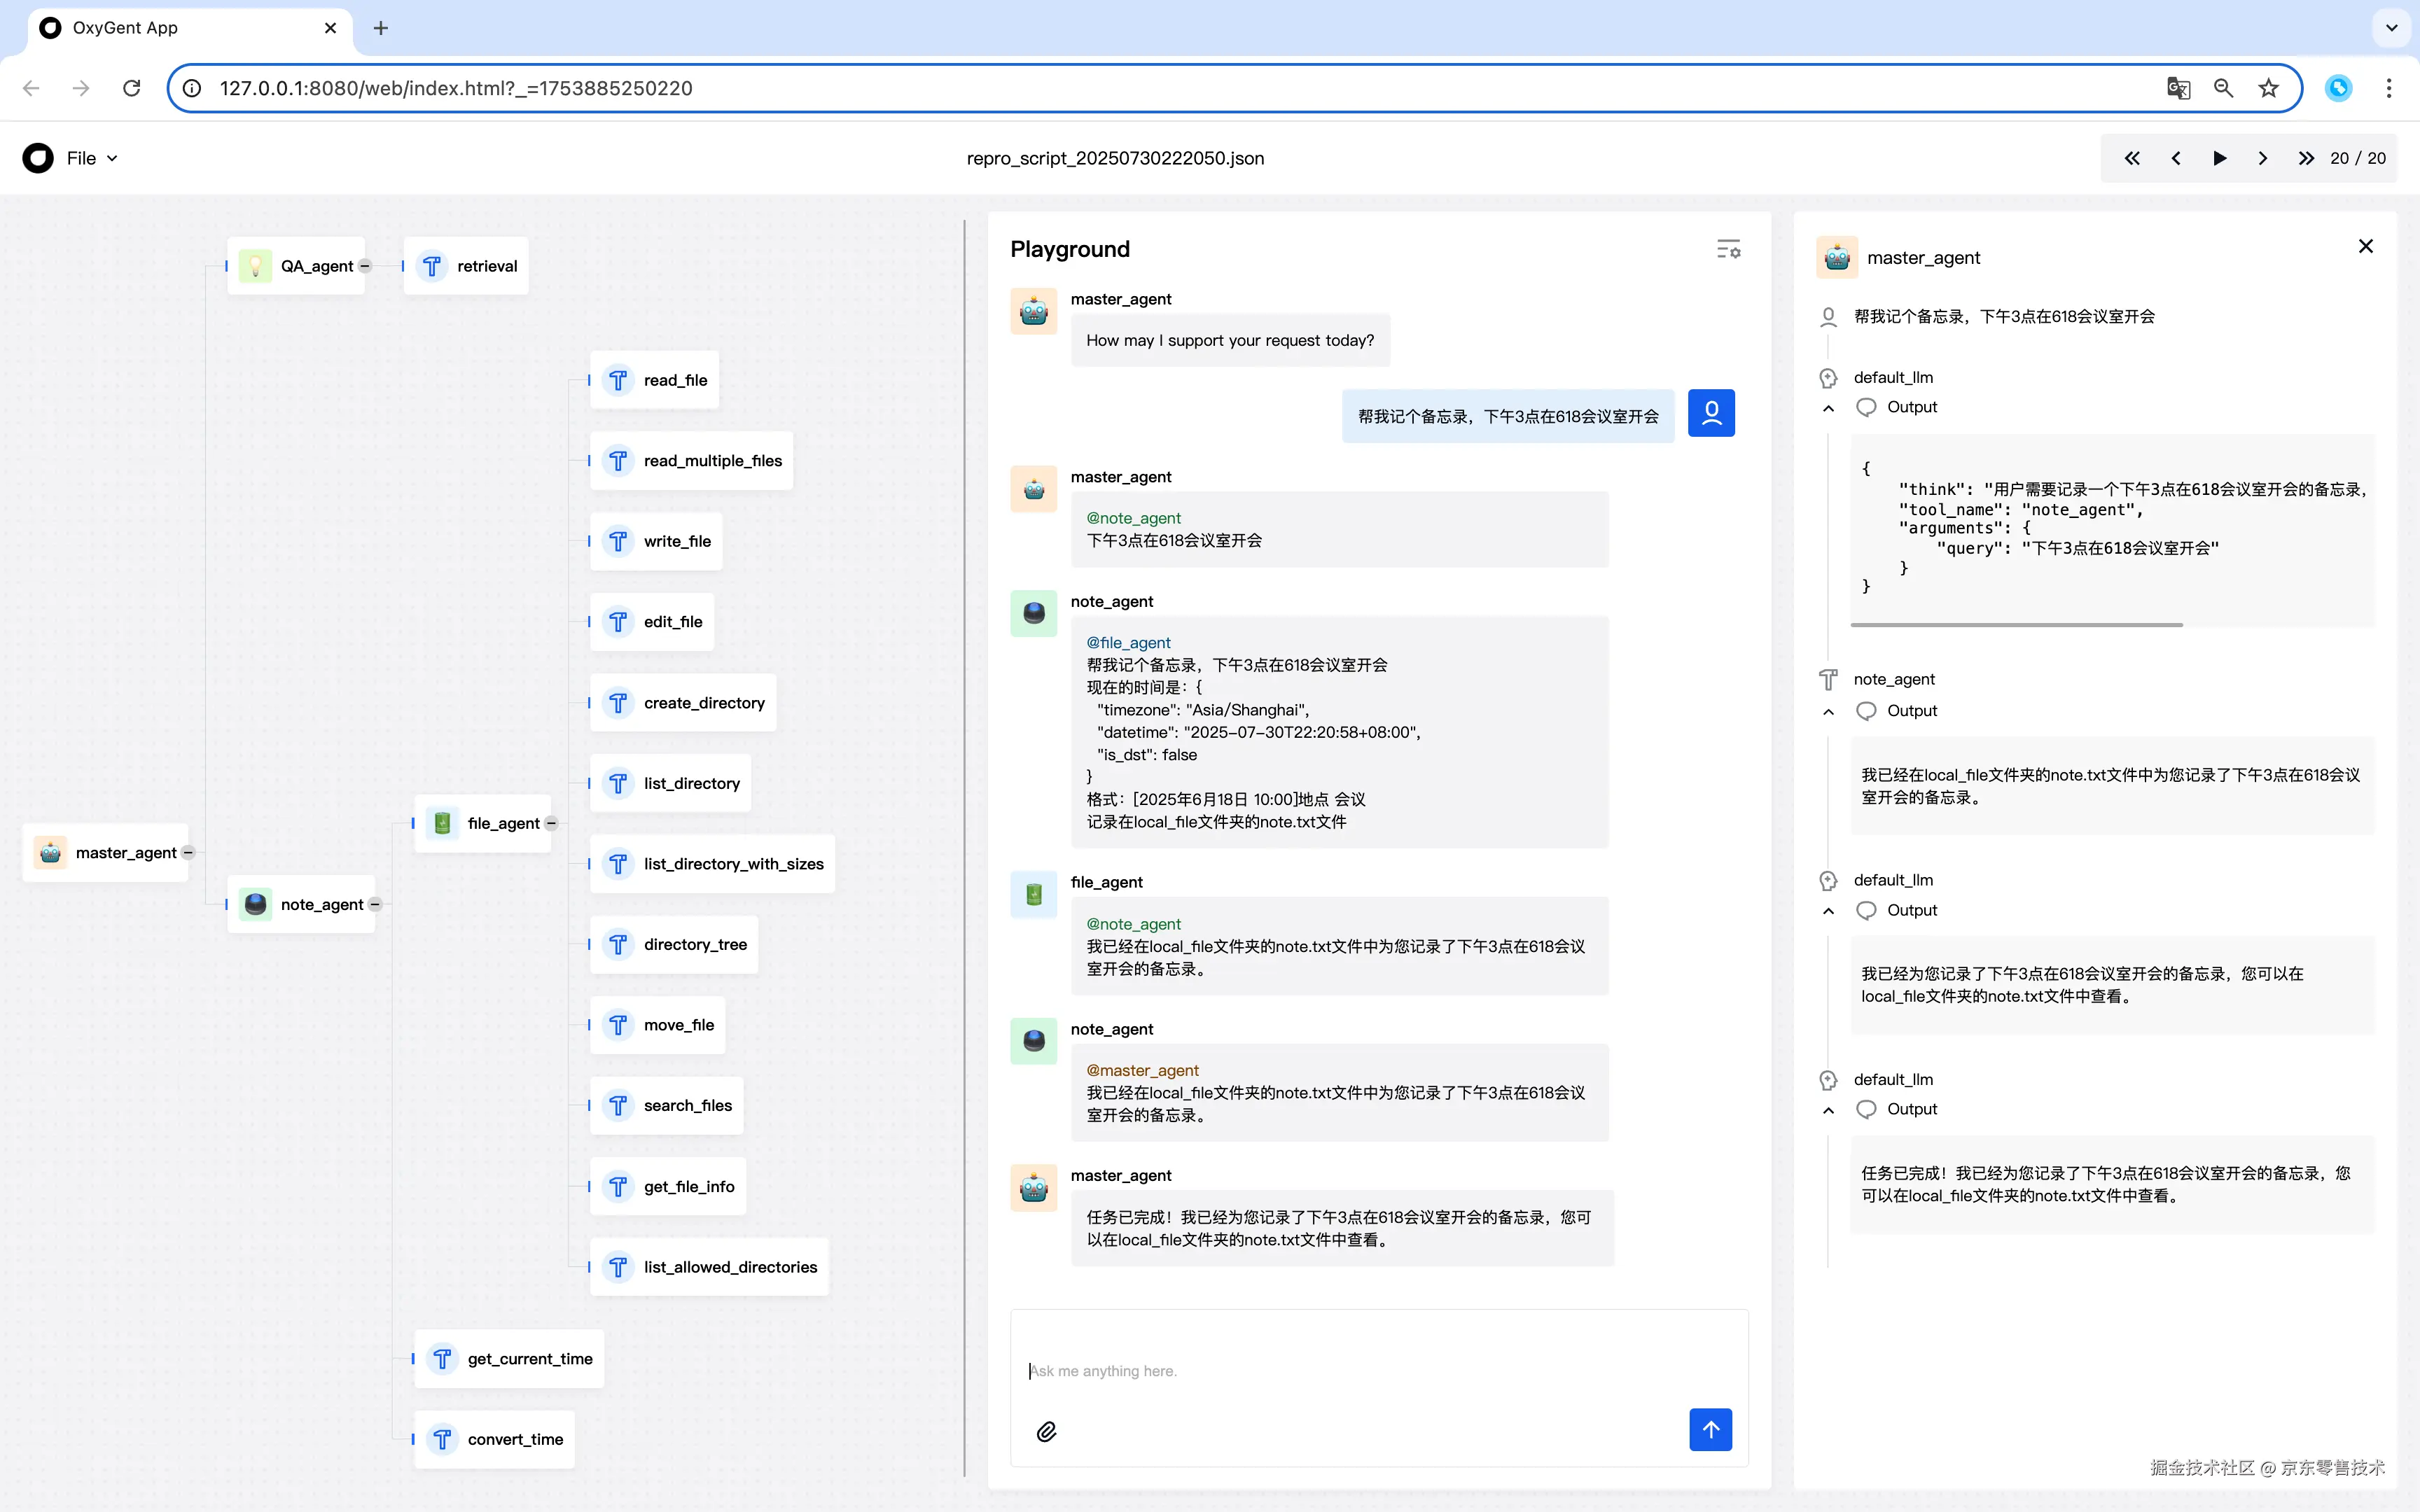Viewport: 2420px width, 1512px height.
Task: Click the Google Translate icon in address bar
Action: [2178, 88]
